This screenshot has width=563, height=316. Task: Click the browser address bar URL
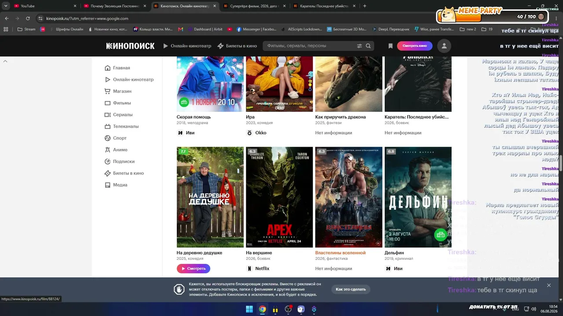click(x=87, y=18)
